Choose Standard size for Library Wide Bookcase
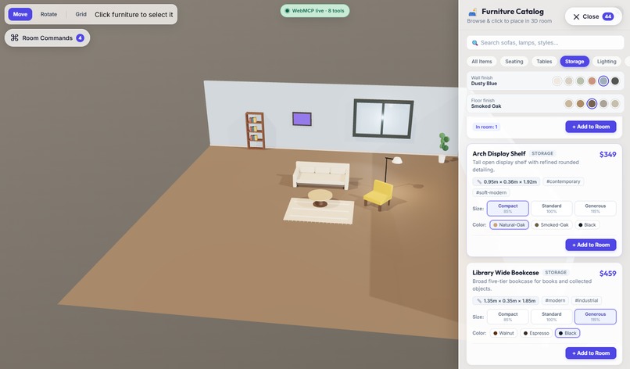Screen dimensions: 630x369 551,317
